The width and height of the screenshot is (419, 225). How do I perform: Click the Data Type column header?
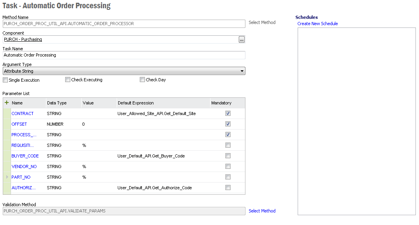[x=57, y=103]
